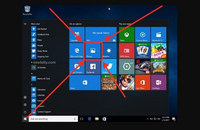Open Store from the taskbar
Screen dimensions: 200x130
pyautogui.click(x=104, y=119)
